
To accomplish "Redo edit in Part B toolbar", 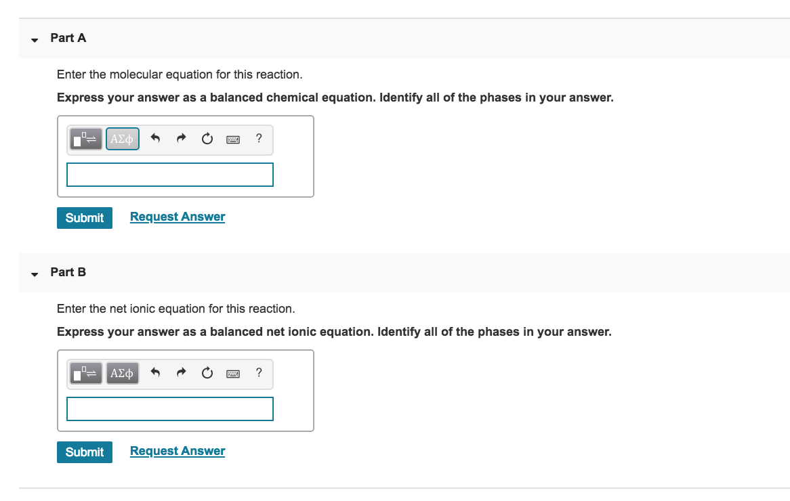I will coord(182,372).
